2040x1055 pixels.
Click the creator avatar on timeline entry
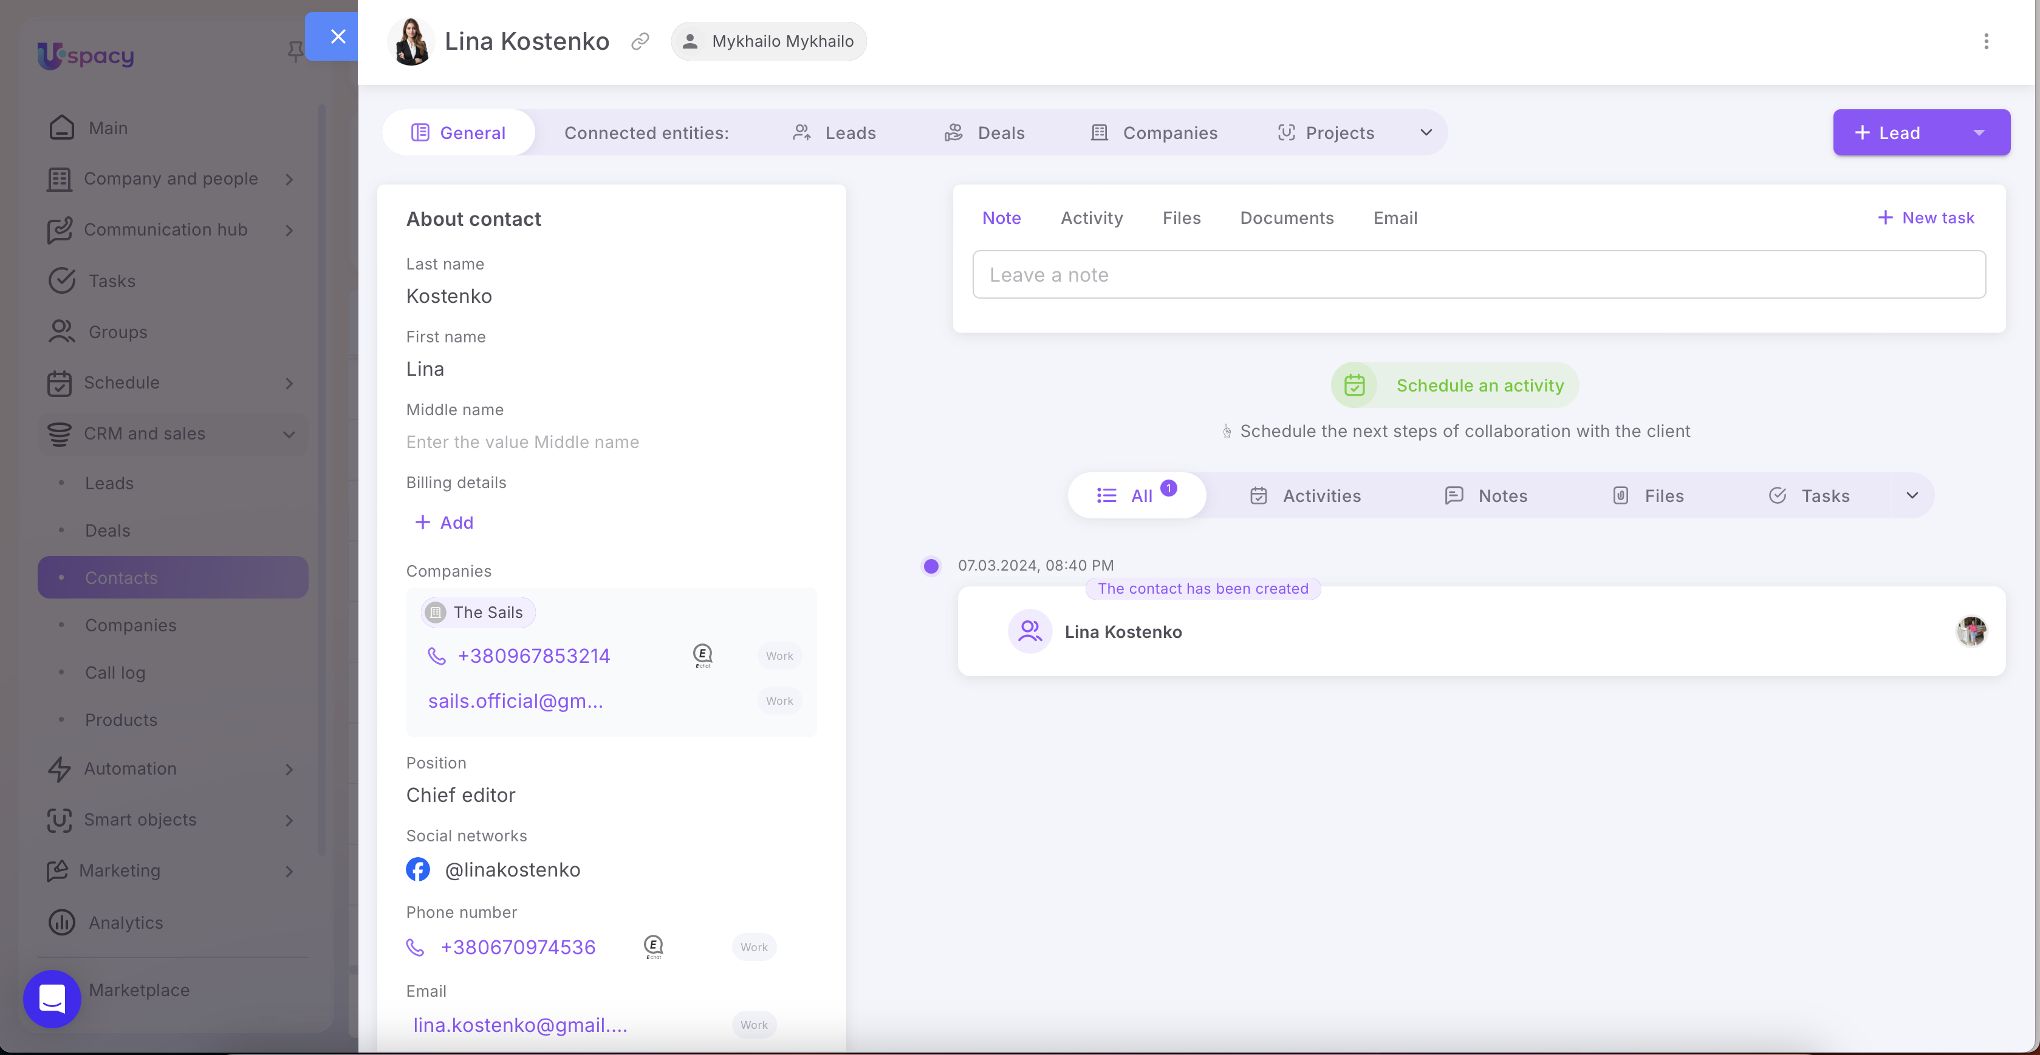tap(1971, 631)
